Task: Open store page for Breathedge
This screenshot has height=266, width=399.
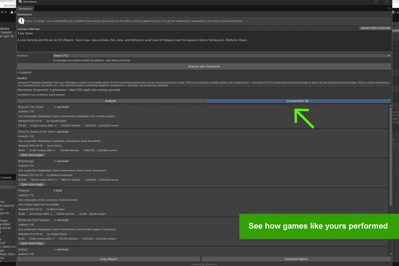Action: pos(32,184)
